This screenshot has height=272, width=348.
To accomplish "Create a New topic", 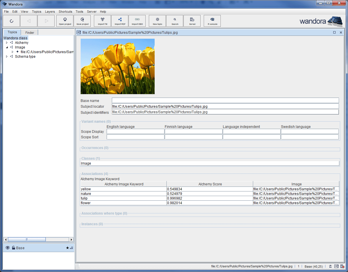I will (x=157, y=21).
